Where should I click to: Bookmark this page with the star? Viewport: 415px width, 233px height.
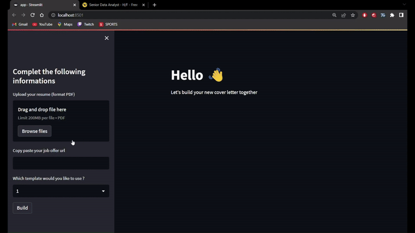tap(353, 15)
